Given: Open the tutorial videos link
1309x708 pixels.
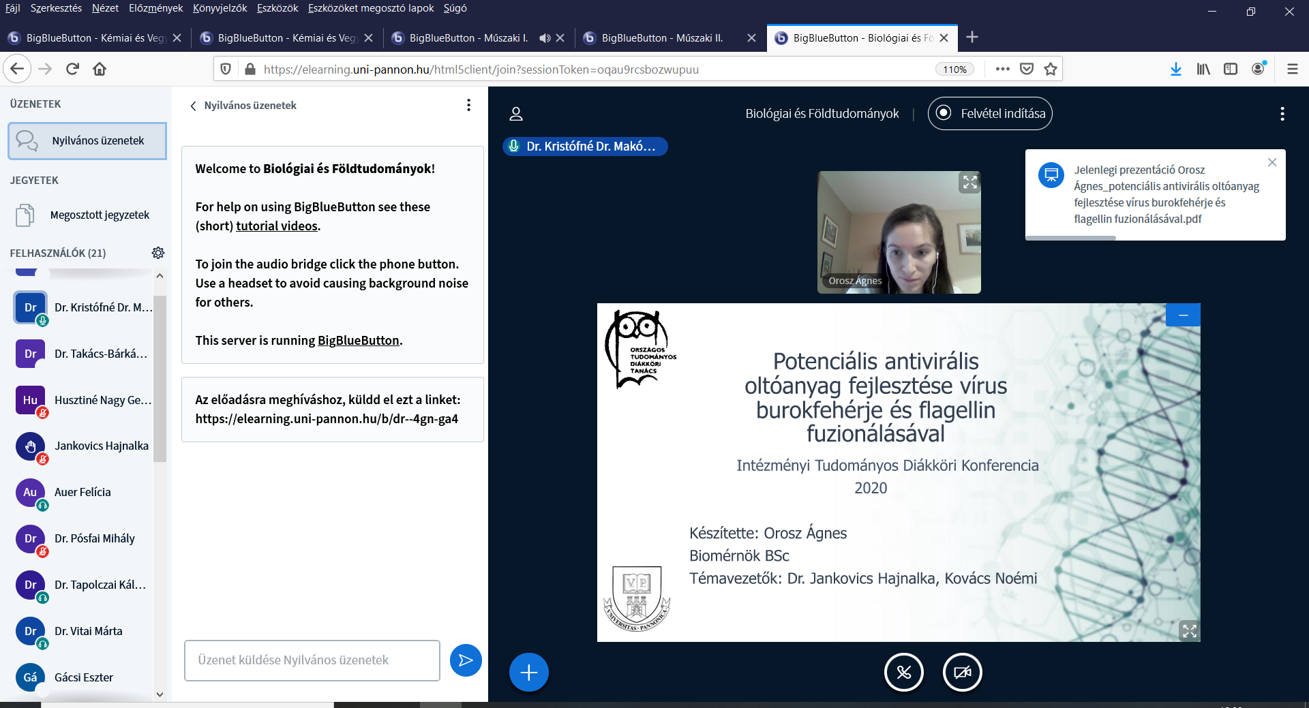Looking at the screenshot, I should 277,226.
